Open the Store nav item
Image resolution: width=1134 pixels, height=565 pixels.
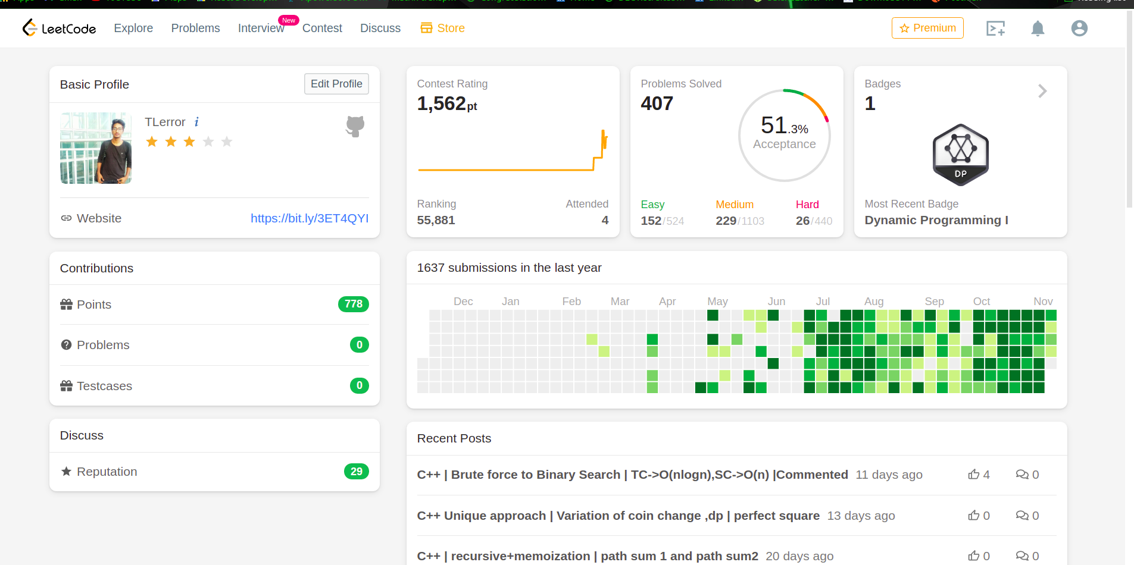(x=442, y=28)
